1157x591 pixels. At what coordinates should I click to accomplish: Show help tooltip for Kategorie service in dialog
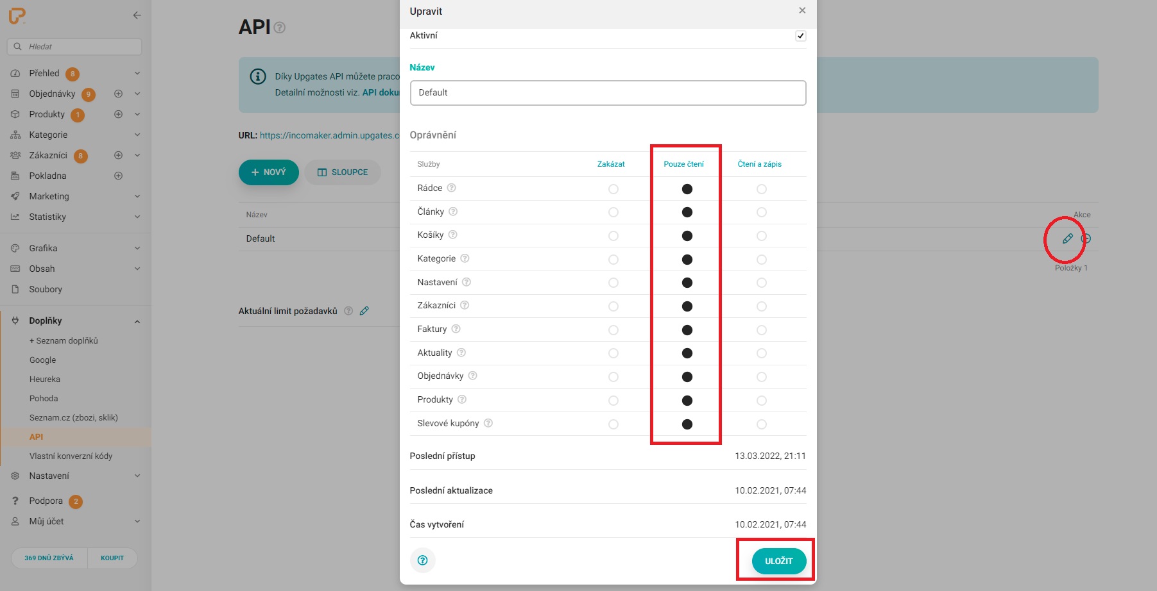465,258
